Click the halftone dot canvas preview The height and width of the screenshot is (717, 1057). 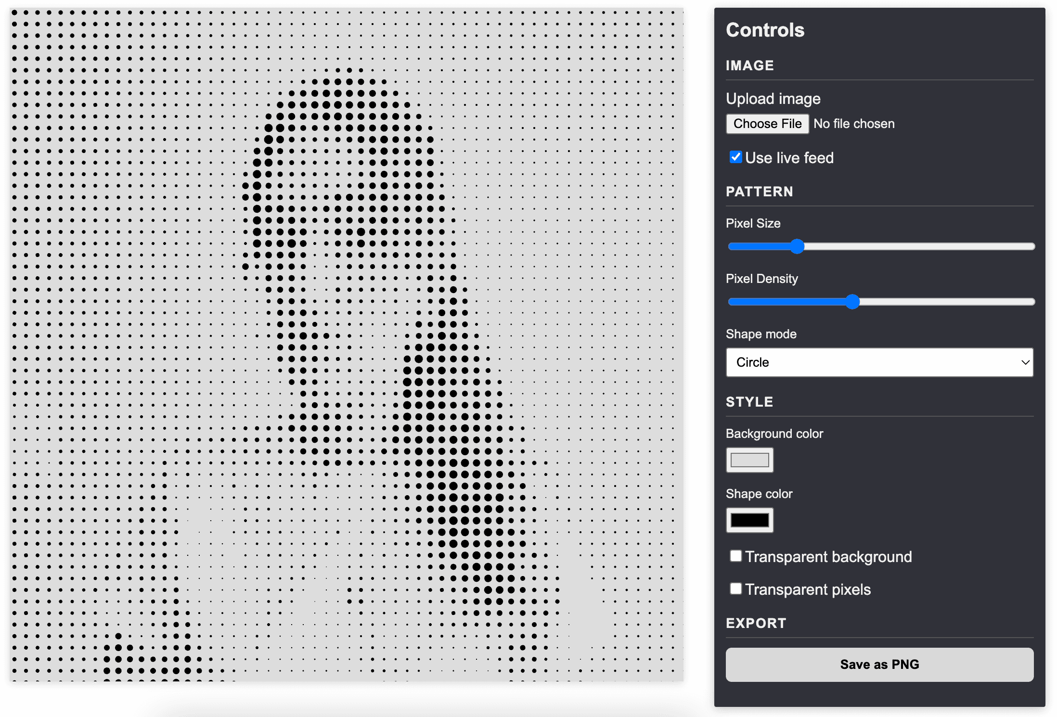point(347,345)
